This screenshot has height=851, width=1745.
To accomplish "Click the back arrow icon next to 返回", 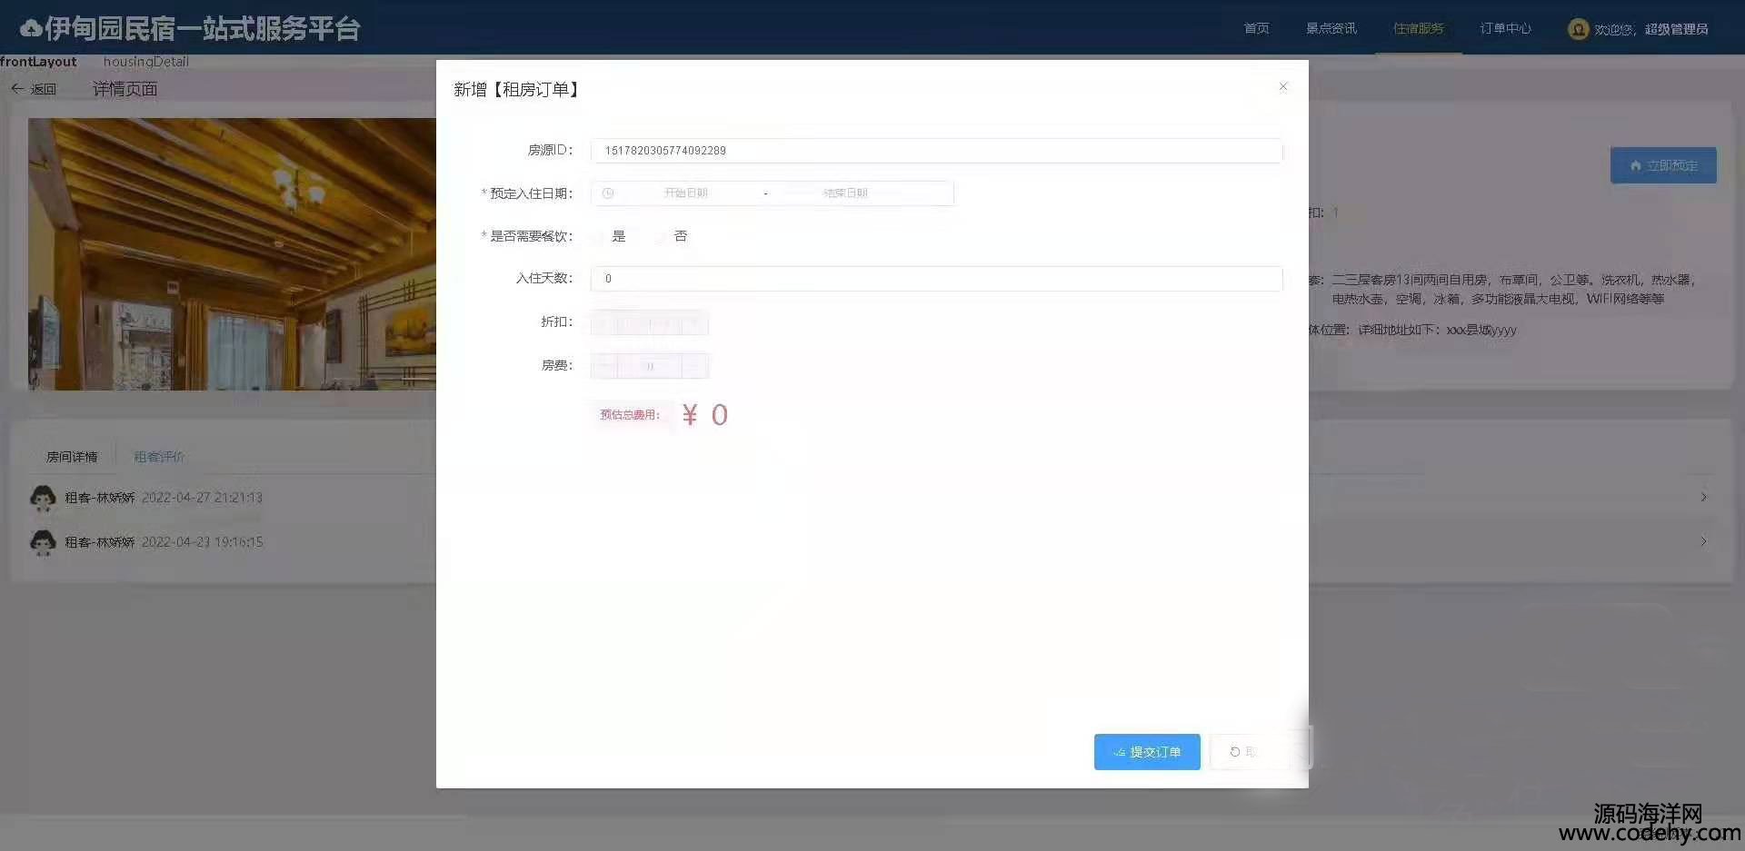I will (17, 89).
